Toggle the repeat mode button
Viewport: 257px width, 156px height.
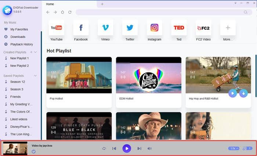point(104,148)
